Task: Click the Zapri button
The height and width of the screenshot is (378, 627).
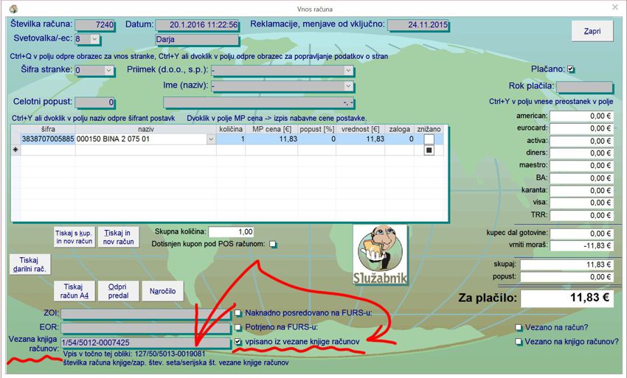Action: coord(592,32)
